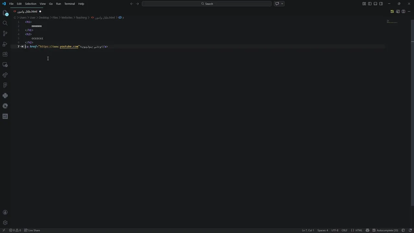Open the Microsoft Edge Tools view
Image resolution: width=414 pixels, height=233 pixels.
coord(5,106)
